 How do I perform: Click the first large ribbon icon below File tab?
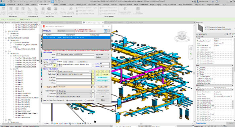(3, 9)
